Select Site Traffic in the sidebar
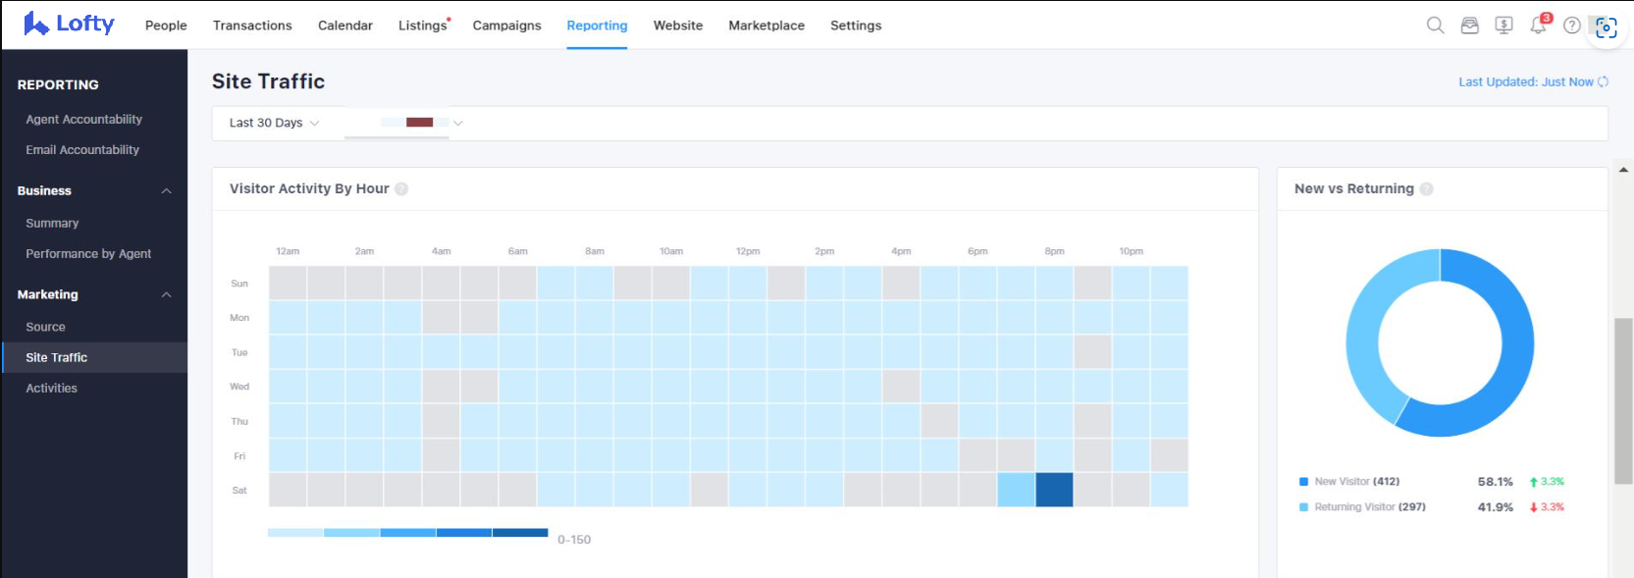Viewport: 1634px width, 578px height. [x=93, y=357]
